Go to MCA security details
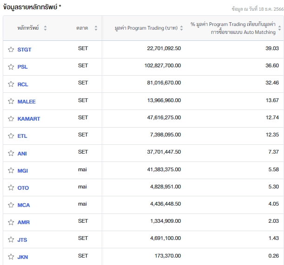 pyautogui.click(x=23, y=205)
